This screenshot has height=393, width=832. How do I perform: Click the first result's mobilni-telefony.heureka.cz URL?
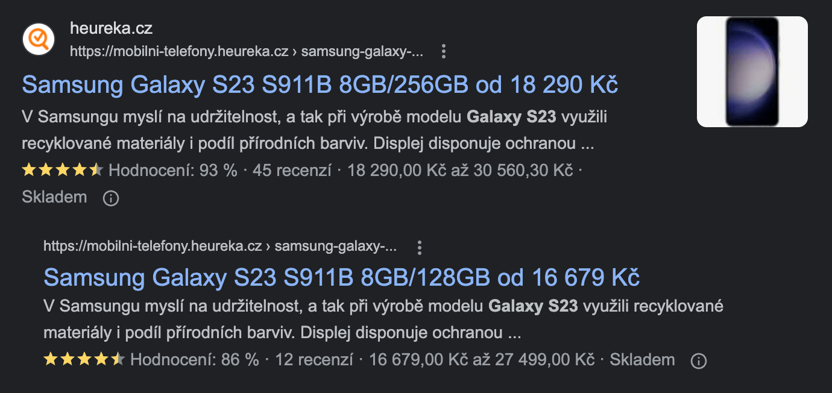(246, 51)
